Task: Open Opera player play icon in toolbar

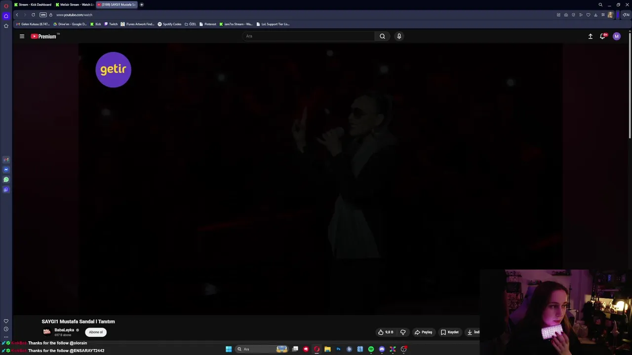Action: coord(581,15)
